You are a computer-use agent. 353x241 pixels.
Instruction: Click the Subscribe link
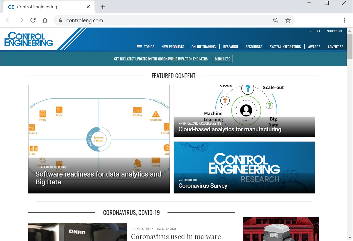(335, 31)
